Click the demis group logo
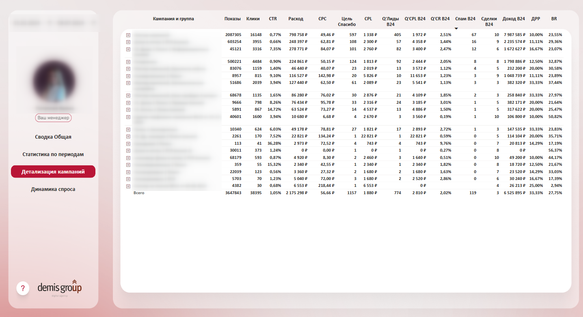The image size is (583, 317). point(60,288)
